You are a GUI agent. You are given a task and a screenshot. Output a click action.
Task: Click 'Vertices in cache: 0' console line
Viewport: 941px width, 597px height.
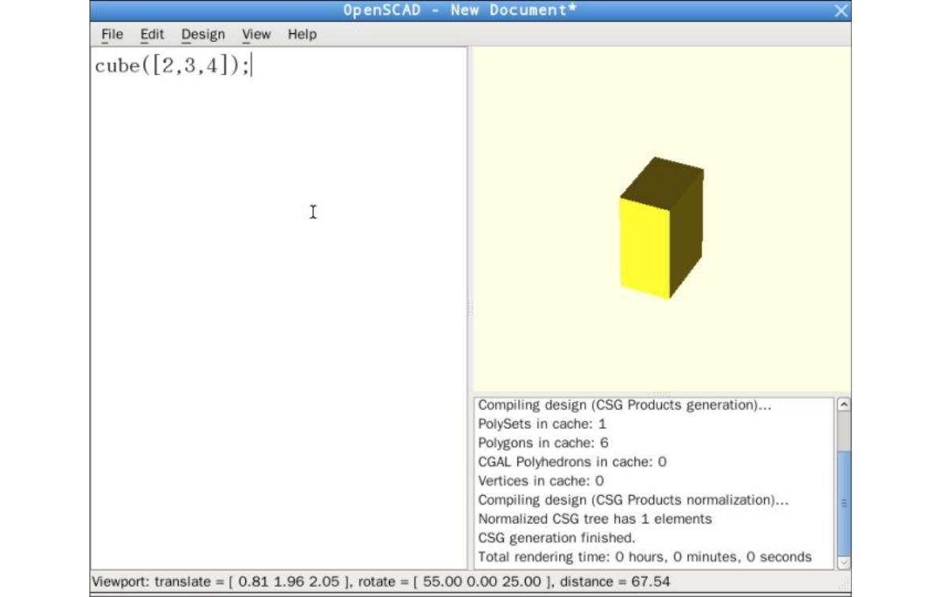(541, 481)
